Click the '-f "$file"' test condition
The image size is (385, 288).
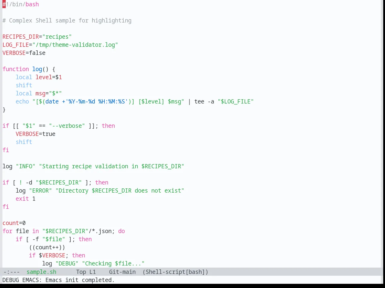[x=49, y=239]
